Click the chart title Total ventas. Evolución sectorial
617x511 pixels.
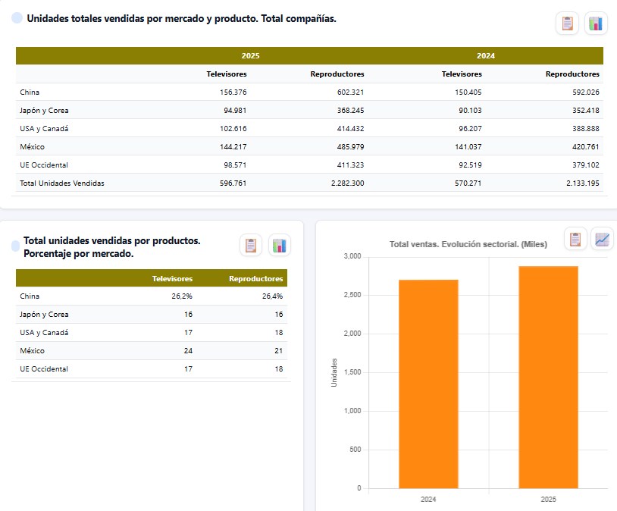468,244
